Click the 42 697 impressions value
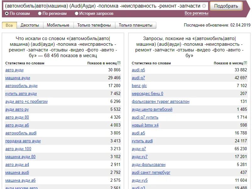The height and width of the screenshot is (189, 252). coord(241,78)
